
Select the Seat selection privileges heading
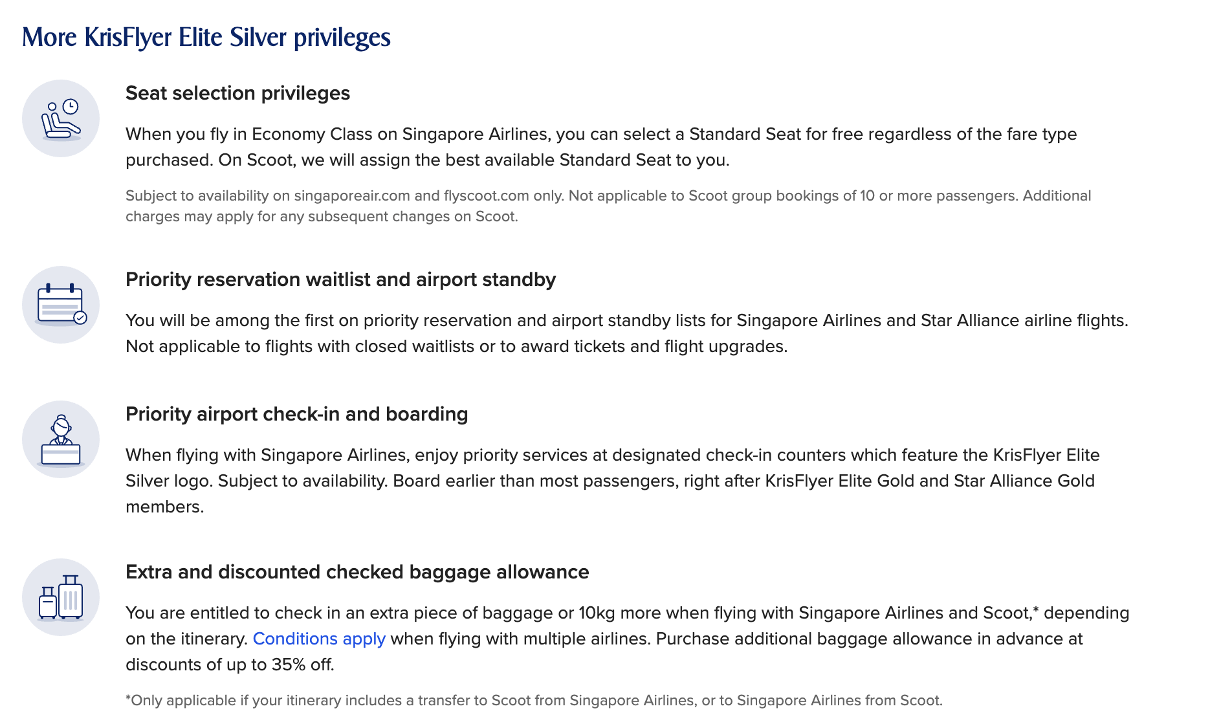[x=237, y=93]
